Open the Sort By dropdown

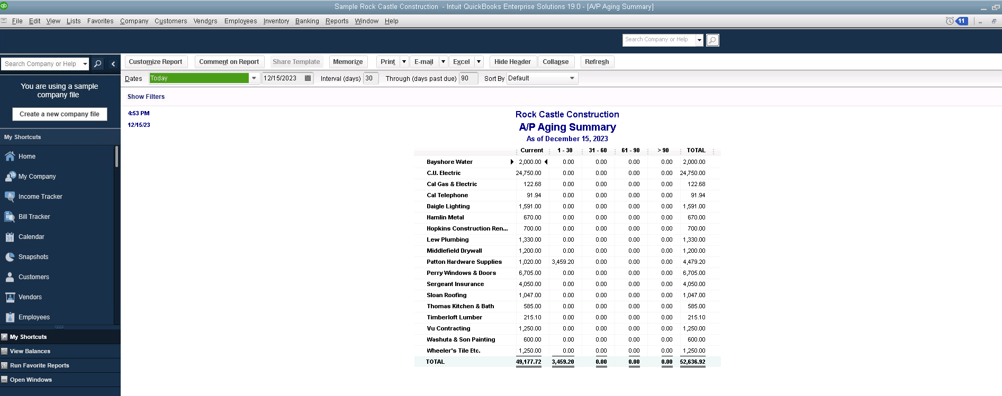pyautogui.click(x=572, y=78)
